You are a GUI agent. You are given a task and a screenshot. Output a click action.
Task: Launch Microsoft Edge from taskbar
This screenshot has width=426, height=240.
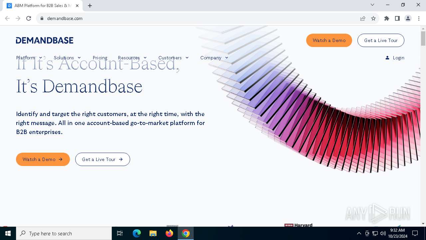point(137,233)
